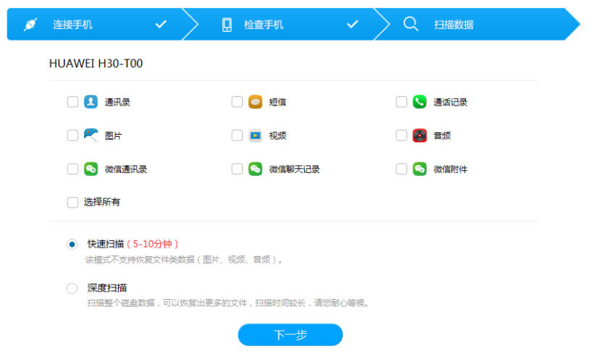Screen dimensions: 592x354
Task: Tick the 通话记录 call log checkbox
Action: pos(401,102)
